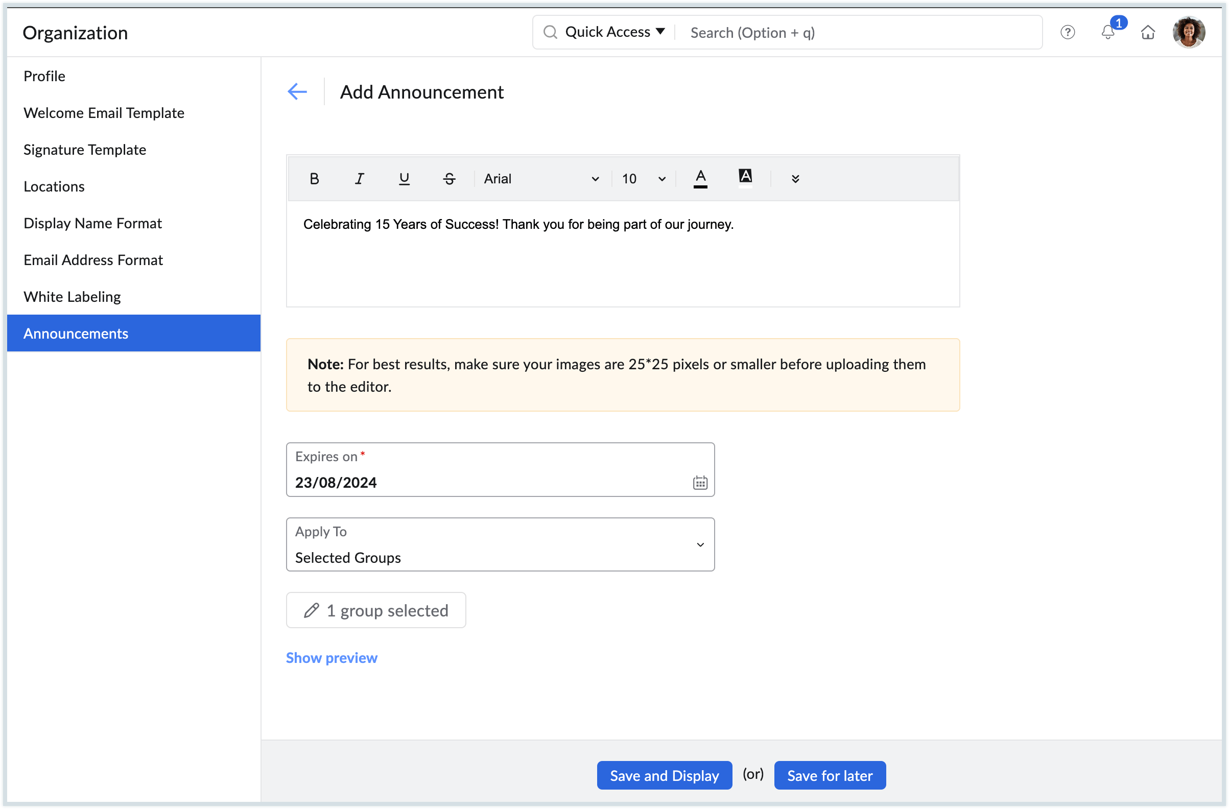Click the Strikethrough formatting icon
The height and width of the screenshot is (809, 1229).
[448, 178]
